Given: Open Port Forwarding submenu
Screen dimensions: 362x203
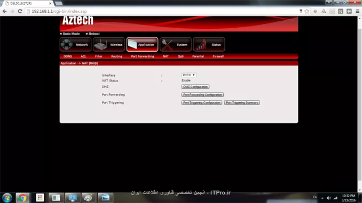Looking at the screenshot, I should point(143,56).
